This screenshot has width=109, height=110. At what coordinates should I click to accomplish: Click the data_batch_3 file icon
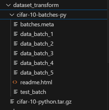(x=16, y=53)
